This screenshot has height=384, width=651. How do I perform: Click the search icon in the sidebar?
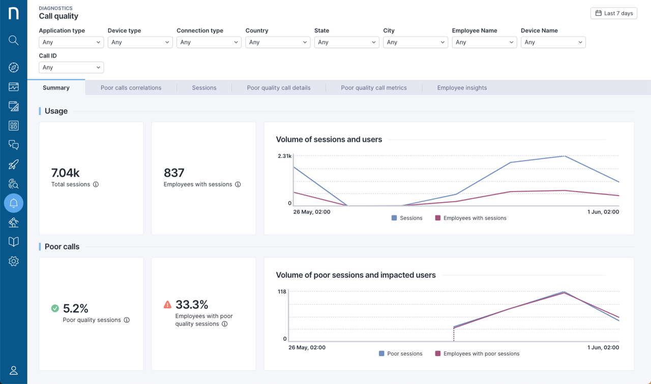(x=14, y=41)
